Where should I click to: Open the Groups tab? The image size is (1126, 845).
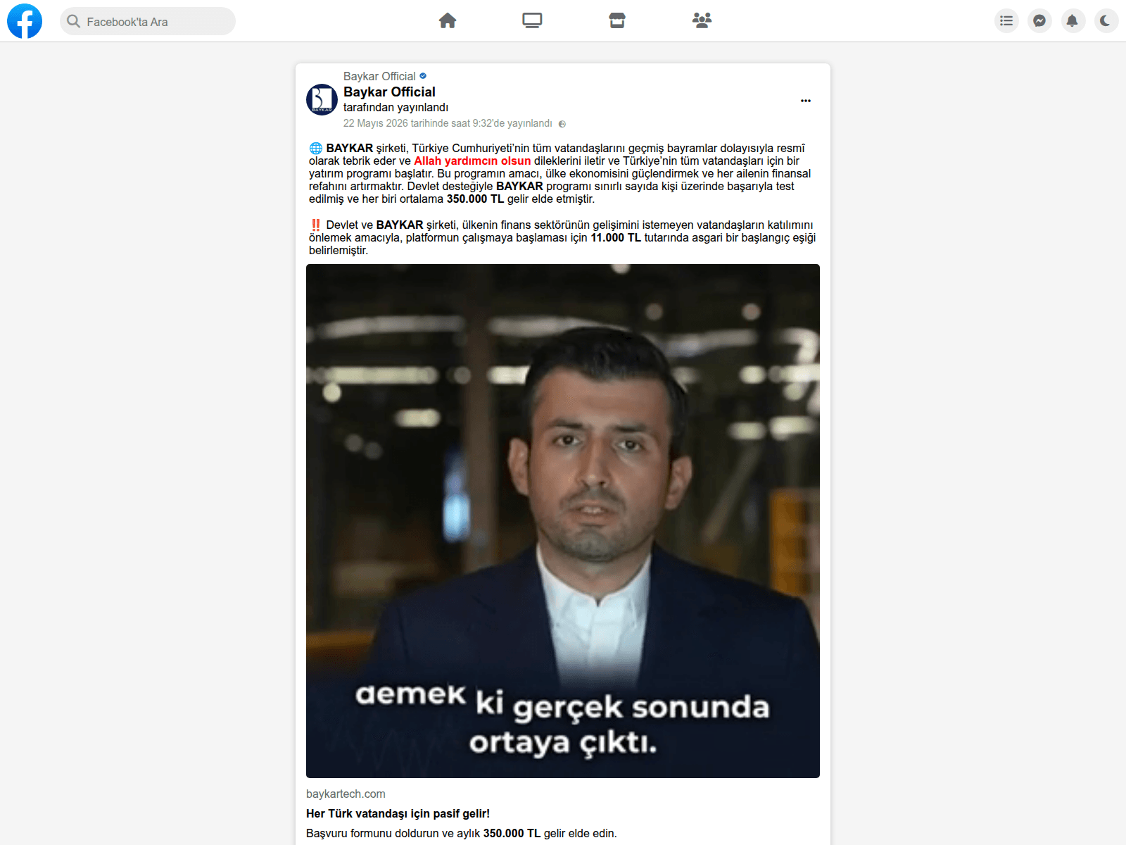pyautogui.click(x=702, y=20)
